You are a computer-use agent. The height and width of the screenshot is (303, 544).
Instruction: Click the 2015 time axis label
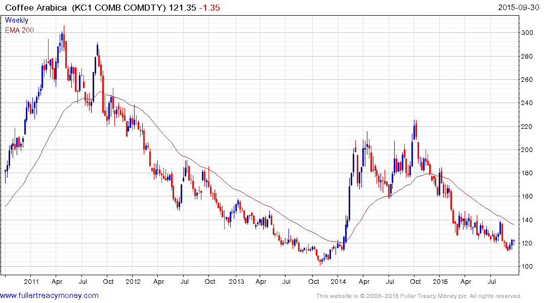coord(440,281)
